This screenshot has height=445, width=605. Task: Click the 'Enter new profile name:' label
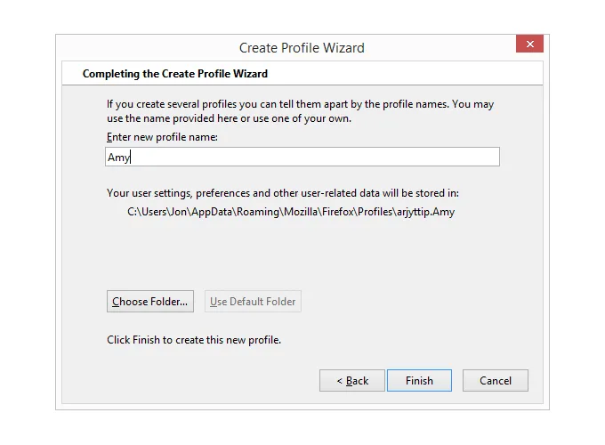click(x=162, y=136)
